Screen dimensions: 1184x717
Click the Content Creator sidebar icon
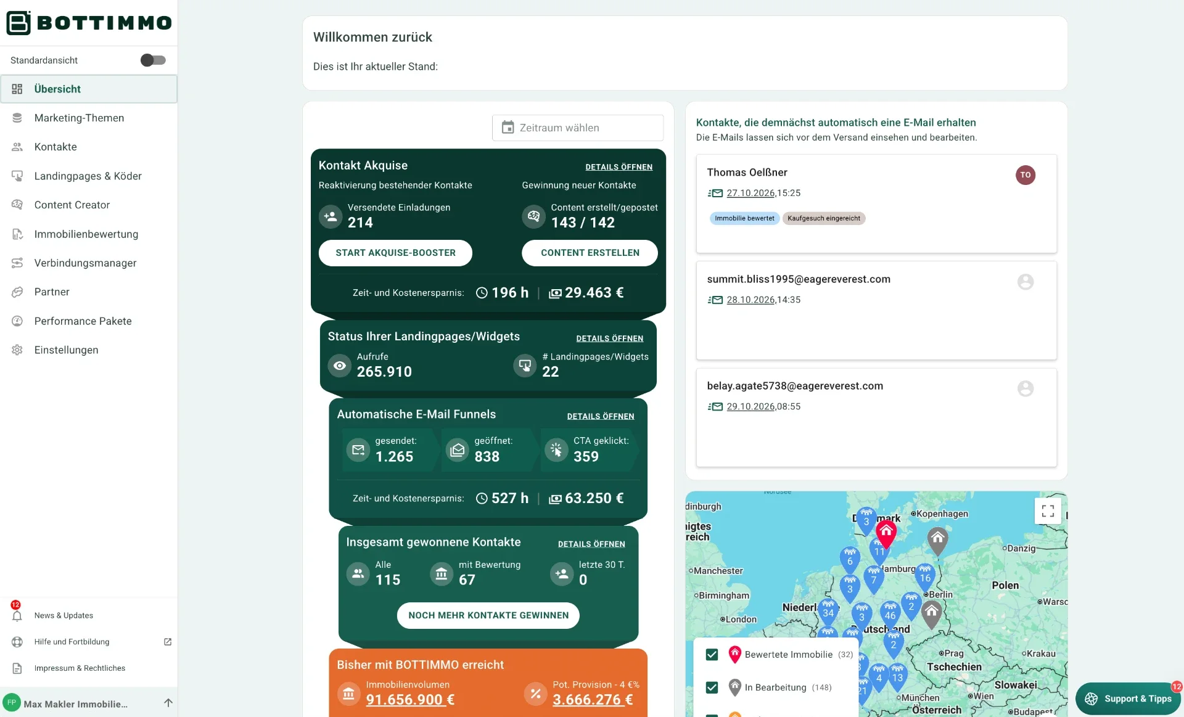[x=17, y=205]
